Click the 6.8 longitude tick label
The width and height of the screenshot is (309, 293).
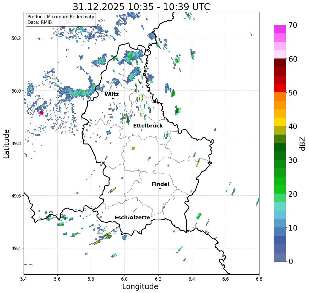[x=259, y=279]
